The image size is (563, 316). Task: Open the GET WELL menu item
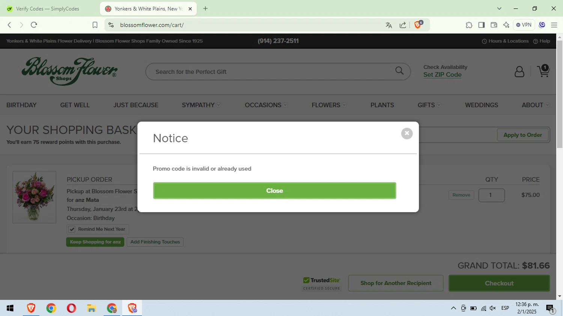pos(75,105)
